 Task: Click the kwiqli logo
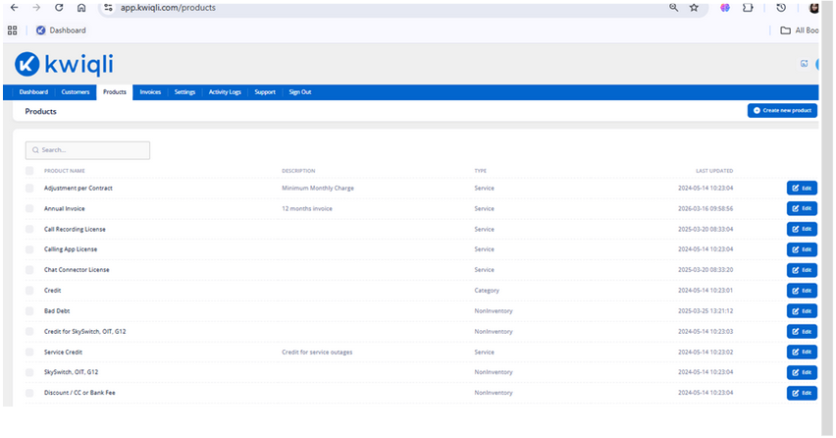pyautogui.click(x=64, y=65)
